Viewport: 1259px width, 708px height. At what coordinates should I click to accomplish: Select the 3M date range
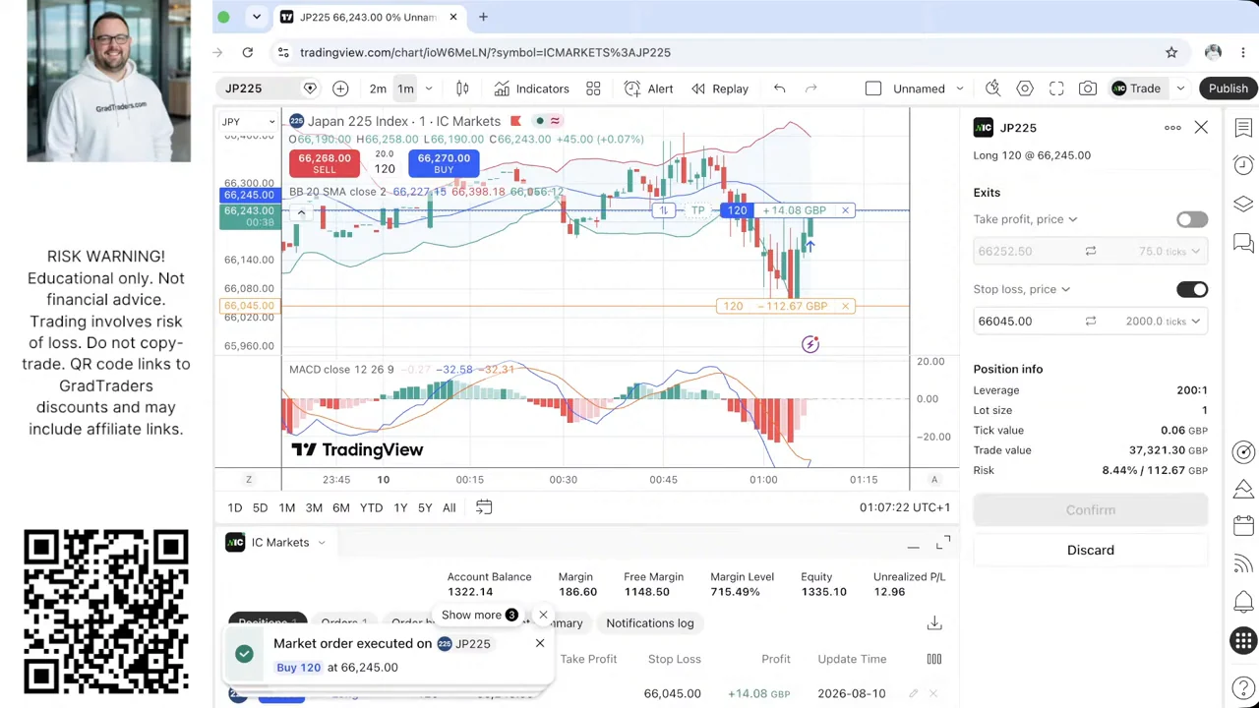pyautogui.click(x=314, y=507)
